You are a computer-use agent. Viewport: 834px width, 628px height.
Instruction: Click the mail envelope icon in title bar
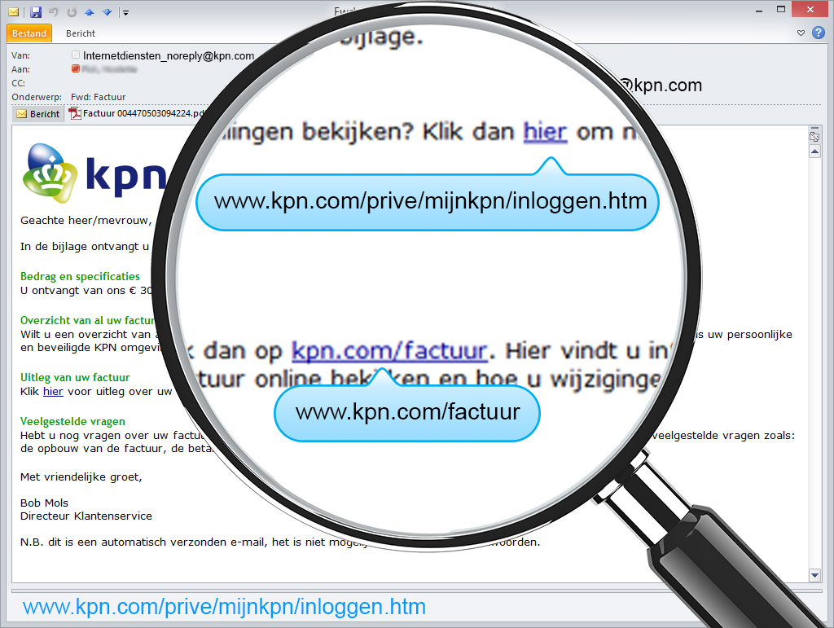[x=14, y=11]
